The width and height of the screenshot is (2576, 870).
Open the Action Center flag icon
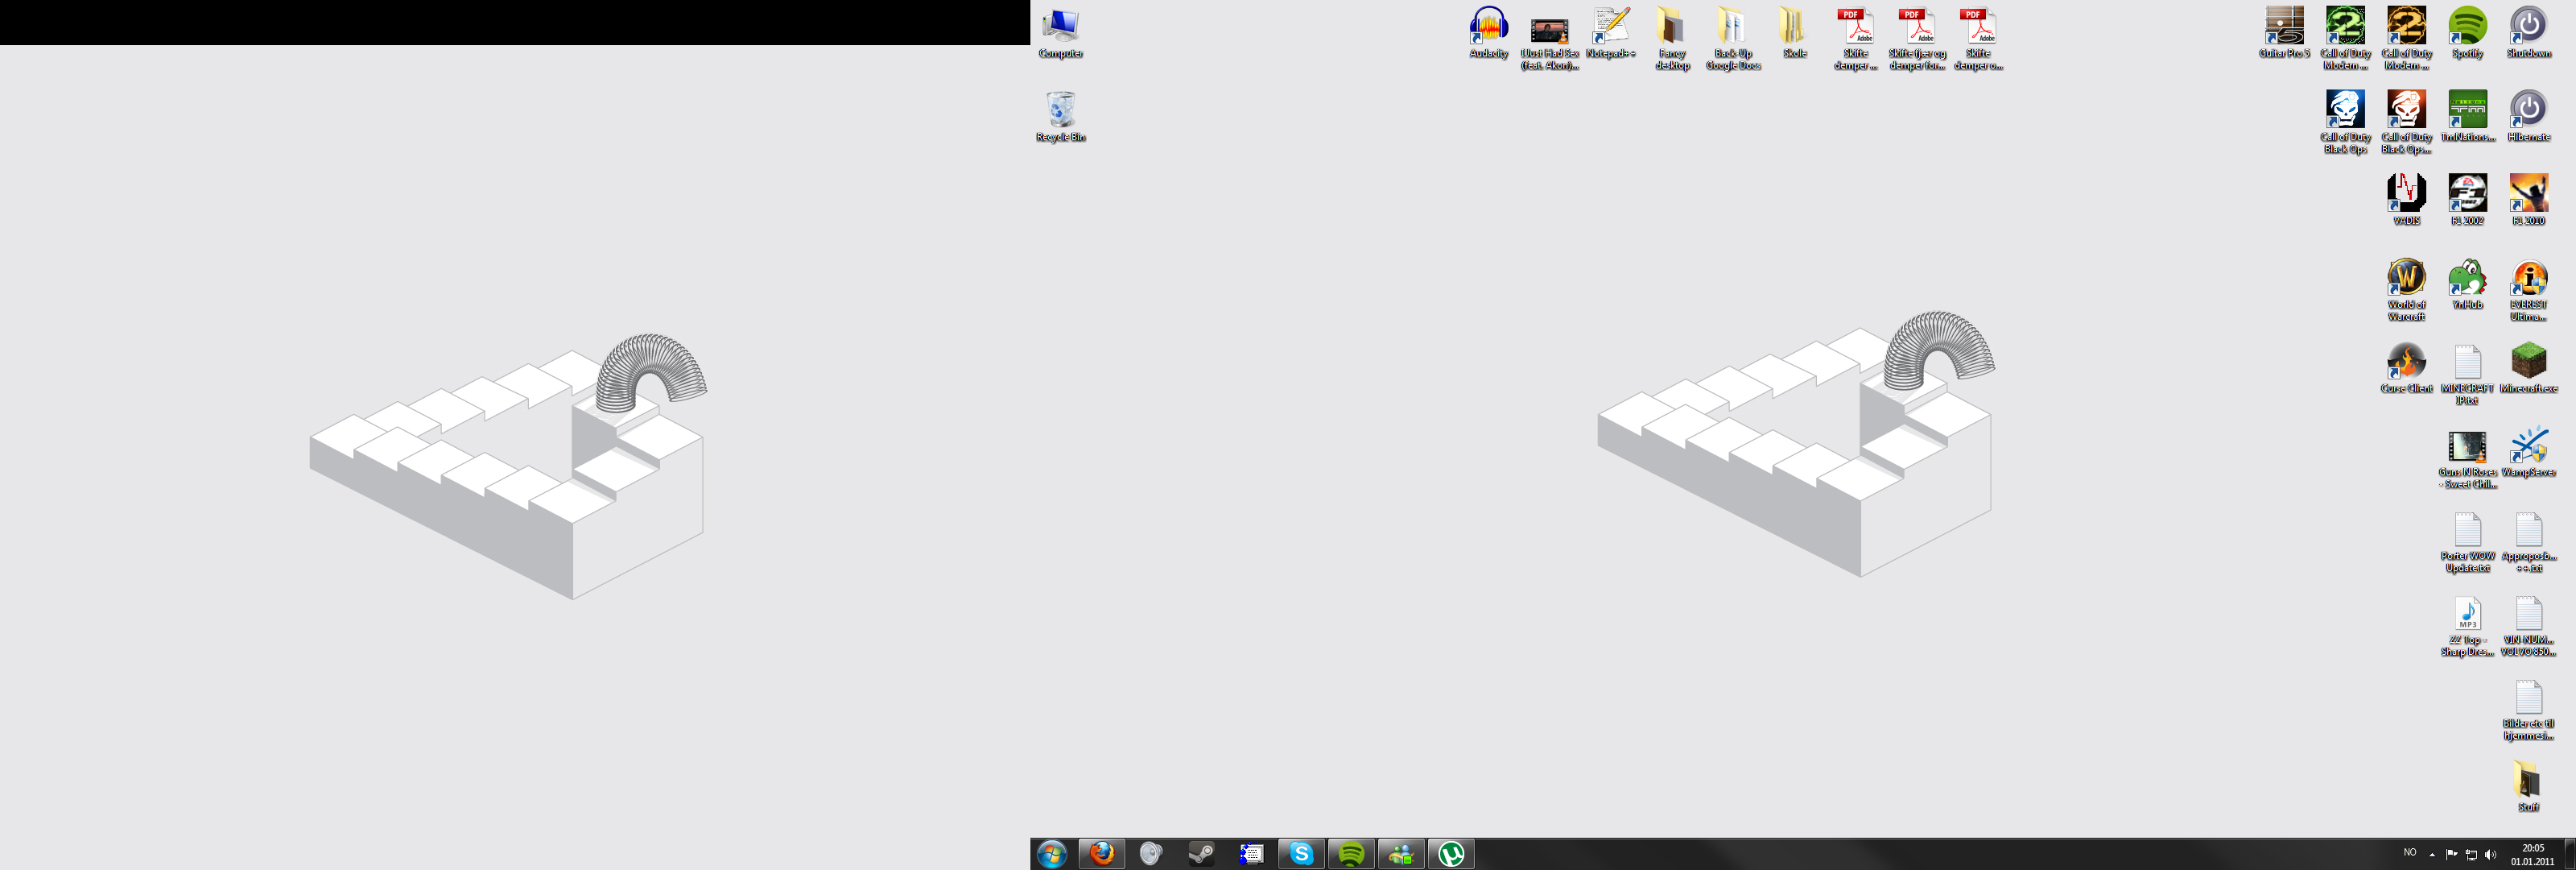click(x=2451, y=854)
